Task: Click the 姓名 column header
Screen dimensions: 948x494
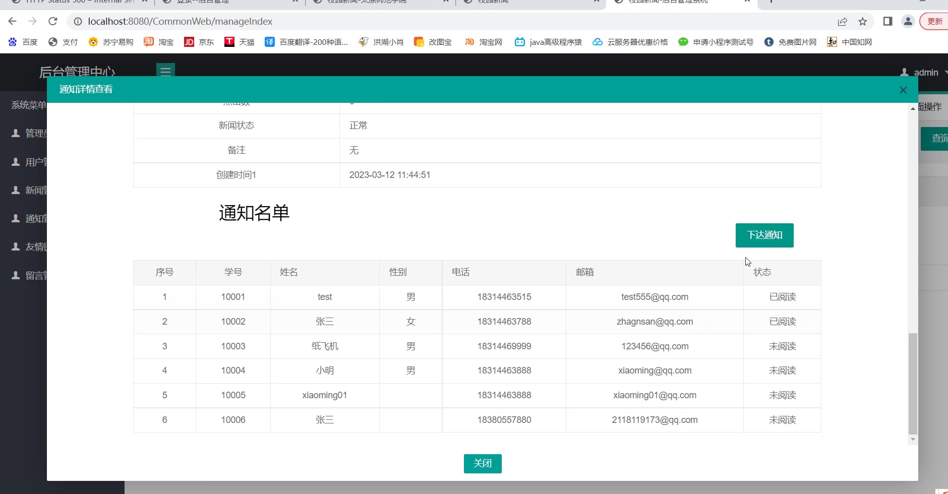Action: (x=325, y=272)
